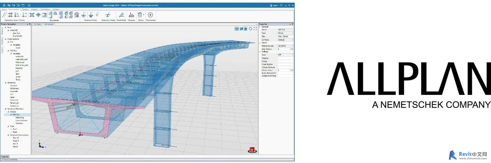Viewport: 491px width, 163px height.
Task: Open the Measure tool
Action: 131,15
